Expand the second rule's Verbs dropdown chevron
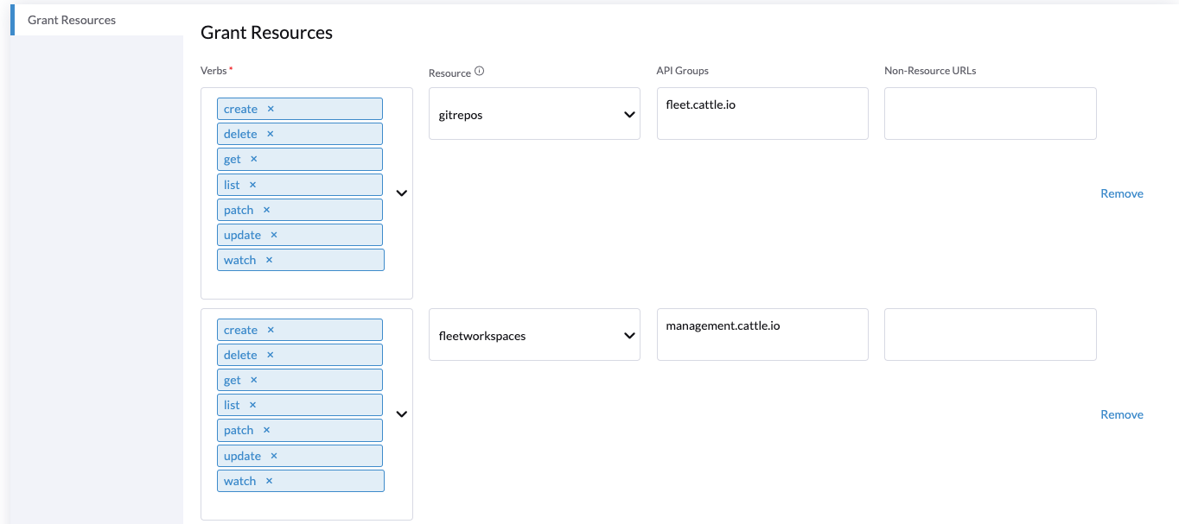Screen dimensions: 1179x524 (401, 414)
